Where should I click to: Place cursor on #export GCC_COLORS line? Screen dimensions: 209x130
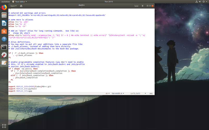pyautogui.click(x=57, y=15)
